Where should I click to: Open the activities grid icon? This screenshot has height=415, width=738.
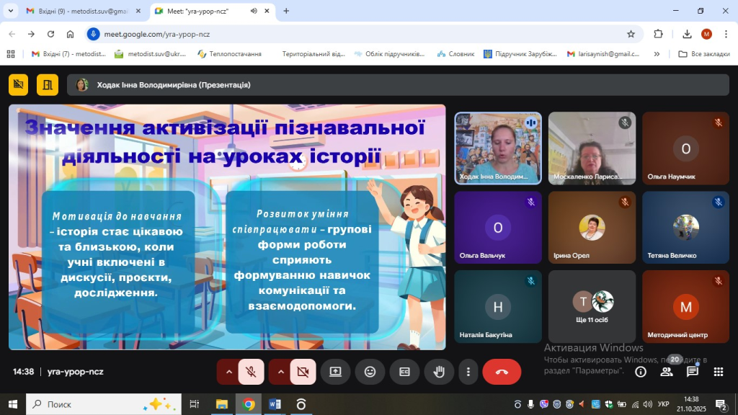tap(719, 372)
